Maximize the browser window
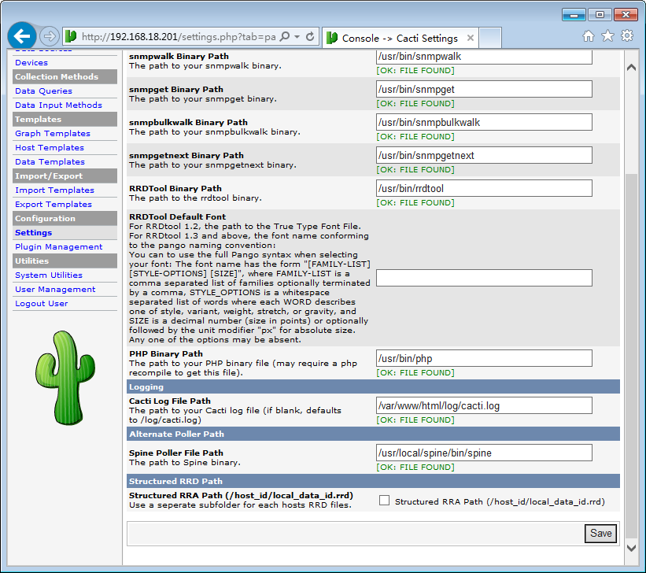The image size is (646, 573). (x=600, y=15)
